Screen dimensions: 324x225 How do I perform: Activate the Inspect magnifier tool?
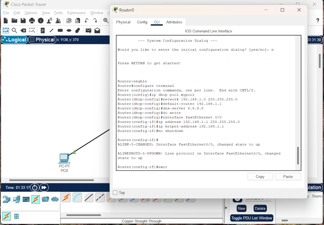(14, 30)
